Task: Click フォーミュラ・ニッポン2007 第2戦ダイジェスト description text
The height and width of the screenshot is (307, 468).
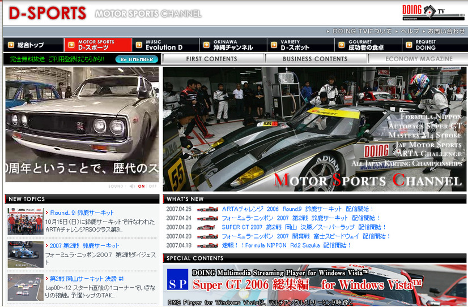Action: pos(101,258)
